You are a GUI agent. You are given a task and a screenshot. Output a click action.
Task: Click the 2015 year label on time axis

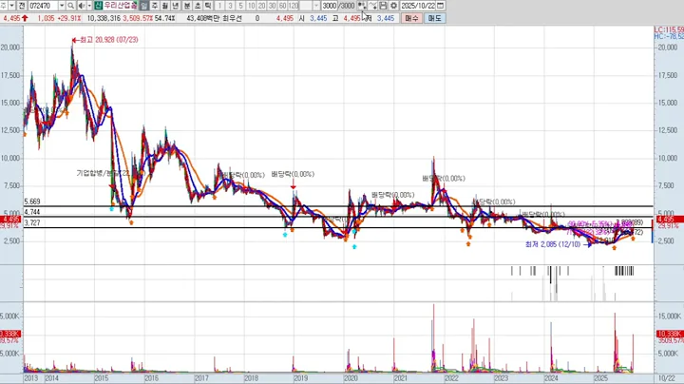(102, 378)
